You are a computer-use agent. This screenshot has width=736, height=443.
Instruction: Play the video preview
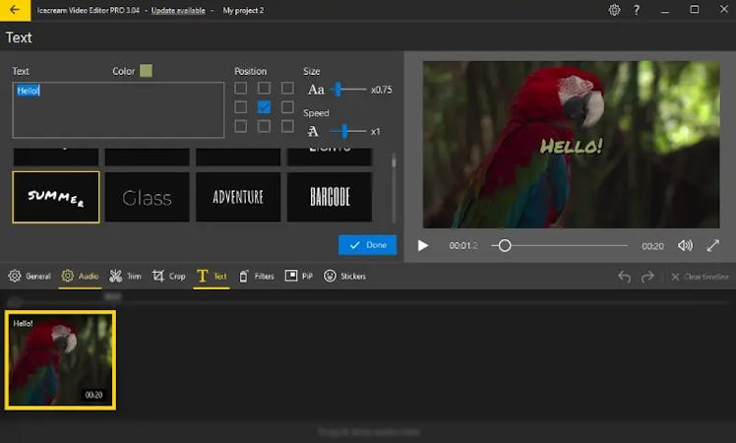[423, 246]
